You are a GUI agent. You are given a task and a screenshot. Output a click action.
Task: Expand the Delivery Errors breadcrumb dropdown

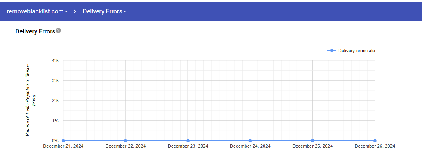coord(104,11)
